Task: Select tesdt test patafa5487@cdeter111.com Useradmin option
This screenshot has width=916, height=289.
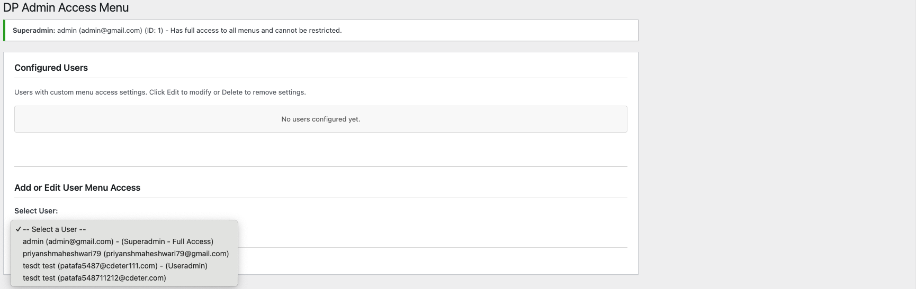Action: pyautogui.click(x=115, y=266)
